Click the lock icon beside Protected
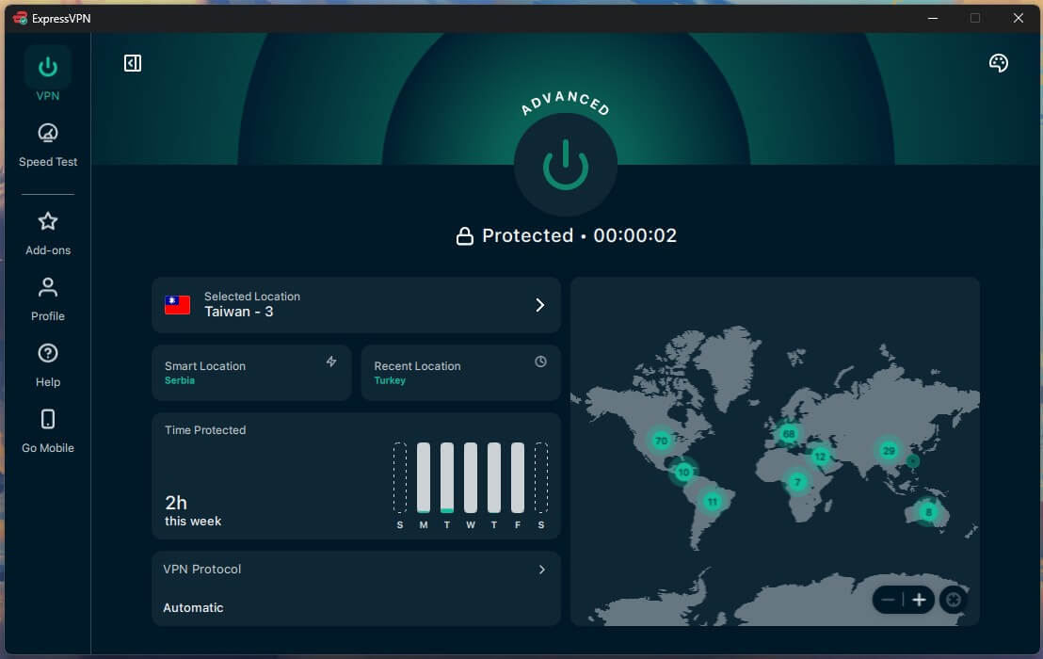This screenshot has height=659, width=1043. (465, 235)
